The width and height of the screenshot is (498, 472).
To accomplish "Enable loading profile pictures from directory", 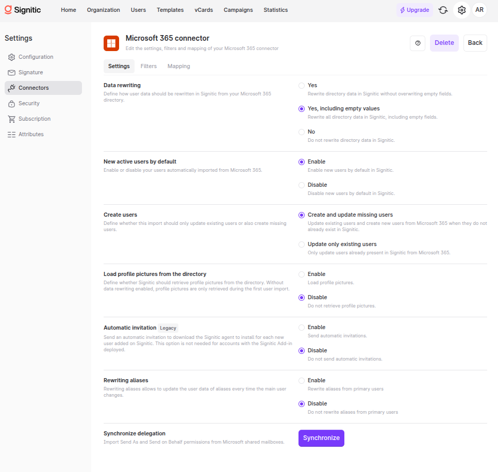I will point(302,274).
